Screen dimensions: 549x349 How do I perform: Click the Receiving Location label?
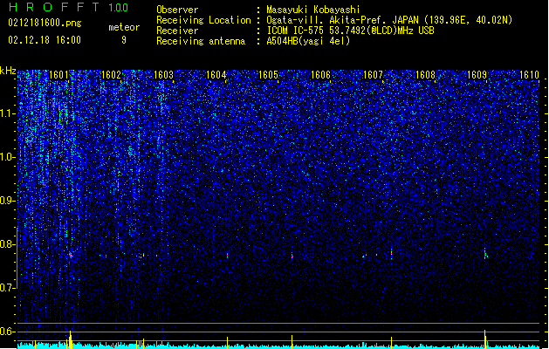203,20
